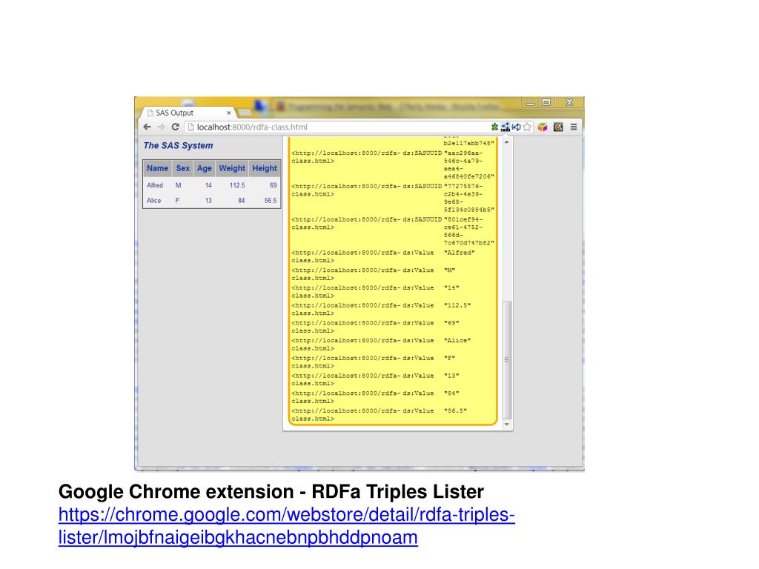The image size is (759, 569).
Task: Click the weight value 112.5
Action: click(237, 185)
